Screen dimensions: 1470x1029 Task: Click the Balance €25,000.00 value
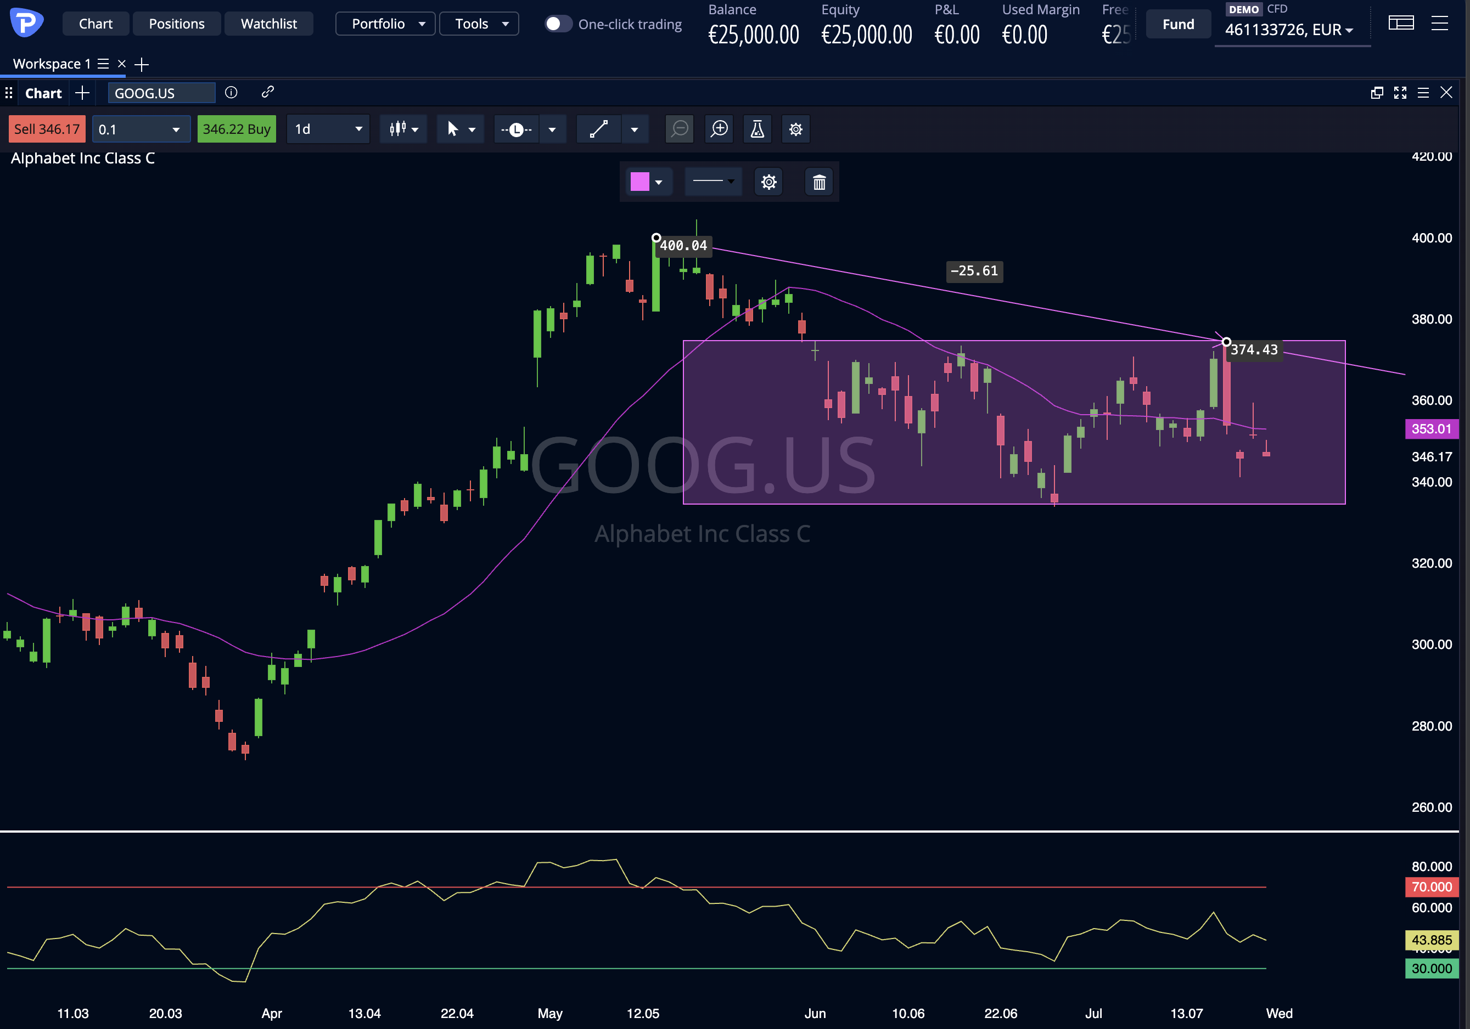(754, 35)
